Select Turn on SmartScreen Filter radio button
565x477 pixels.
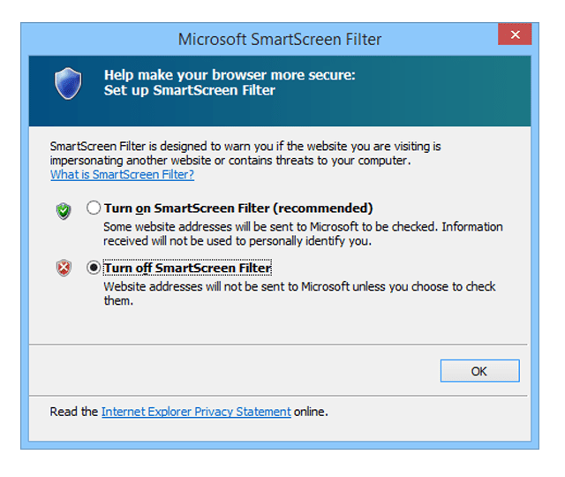(94, 208)
